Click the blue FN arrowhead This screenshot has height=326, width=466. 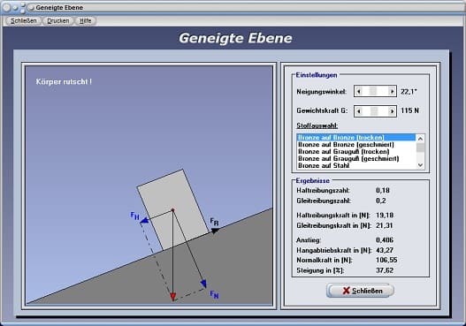click(203, 284)
